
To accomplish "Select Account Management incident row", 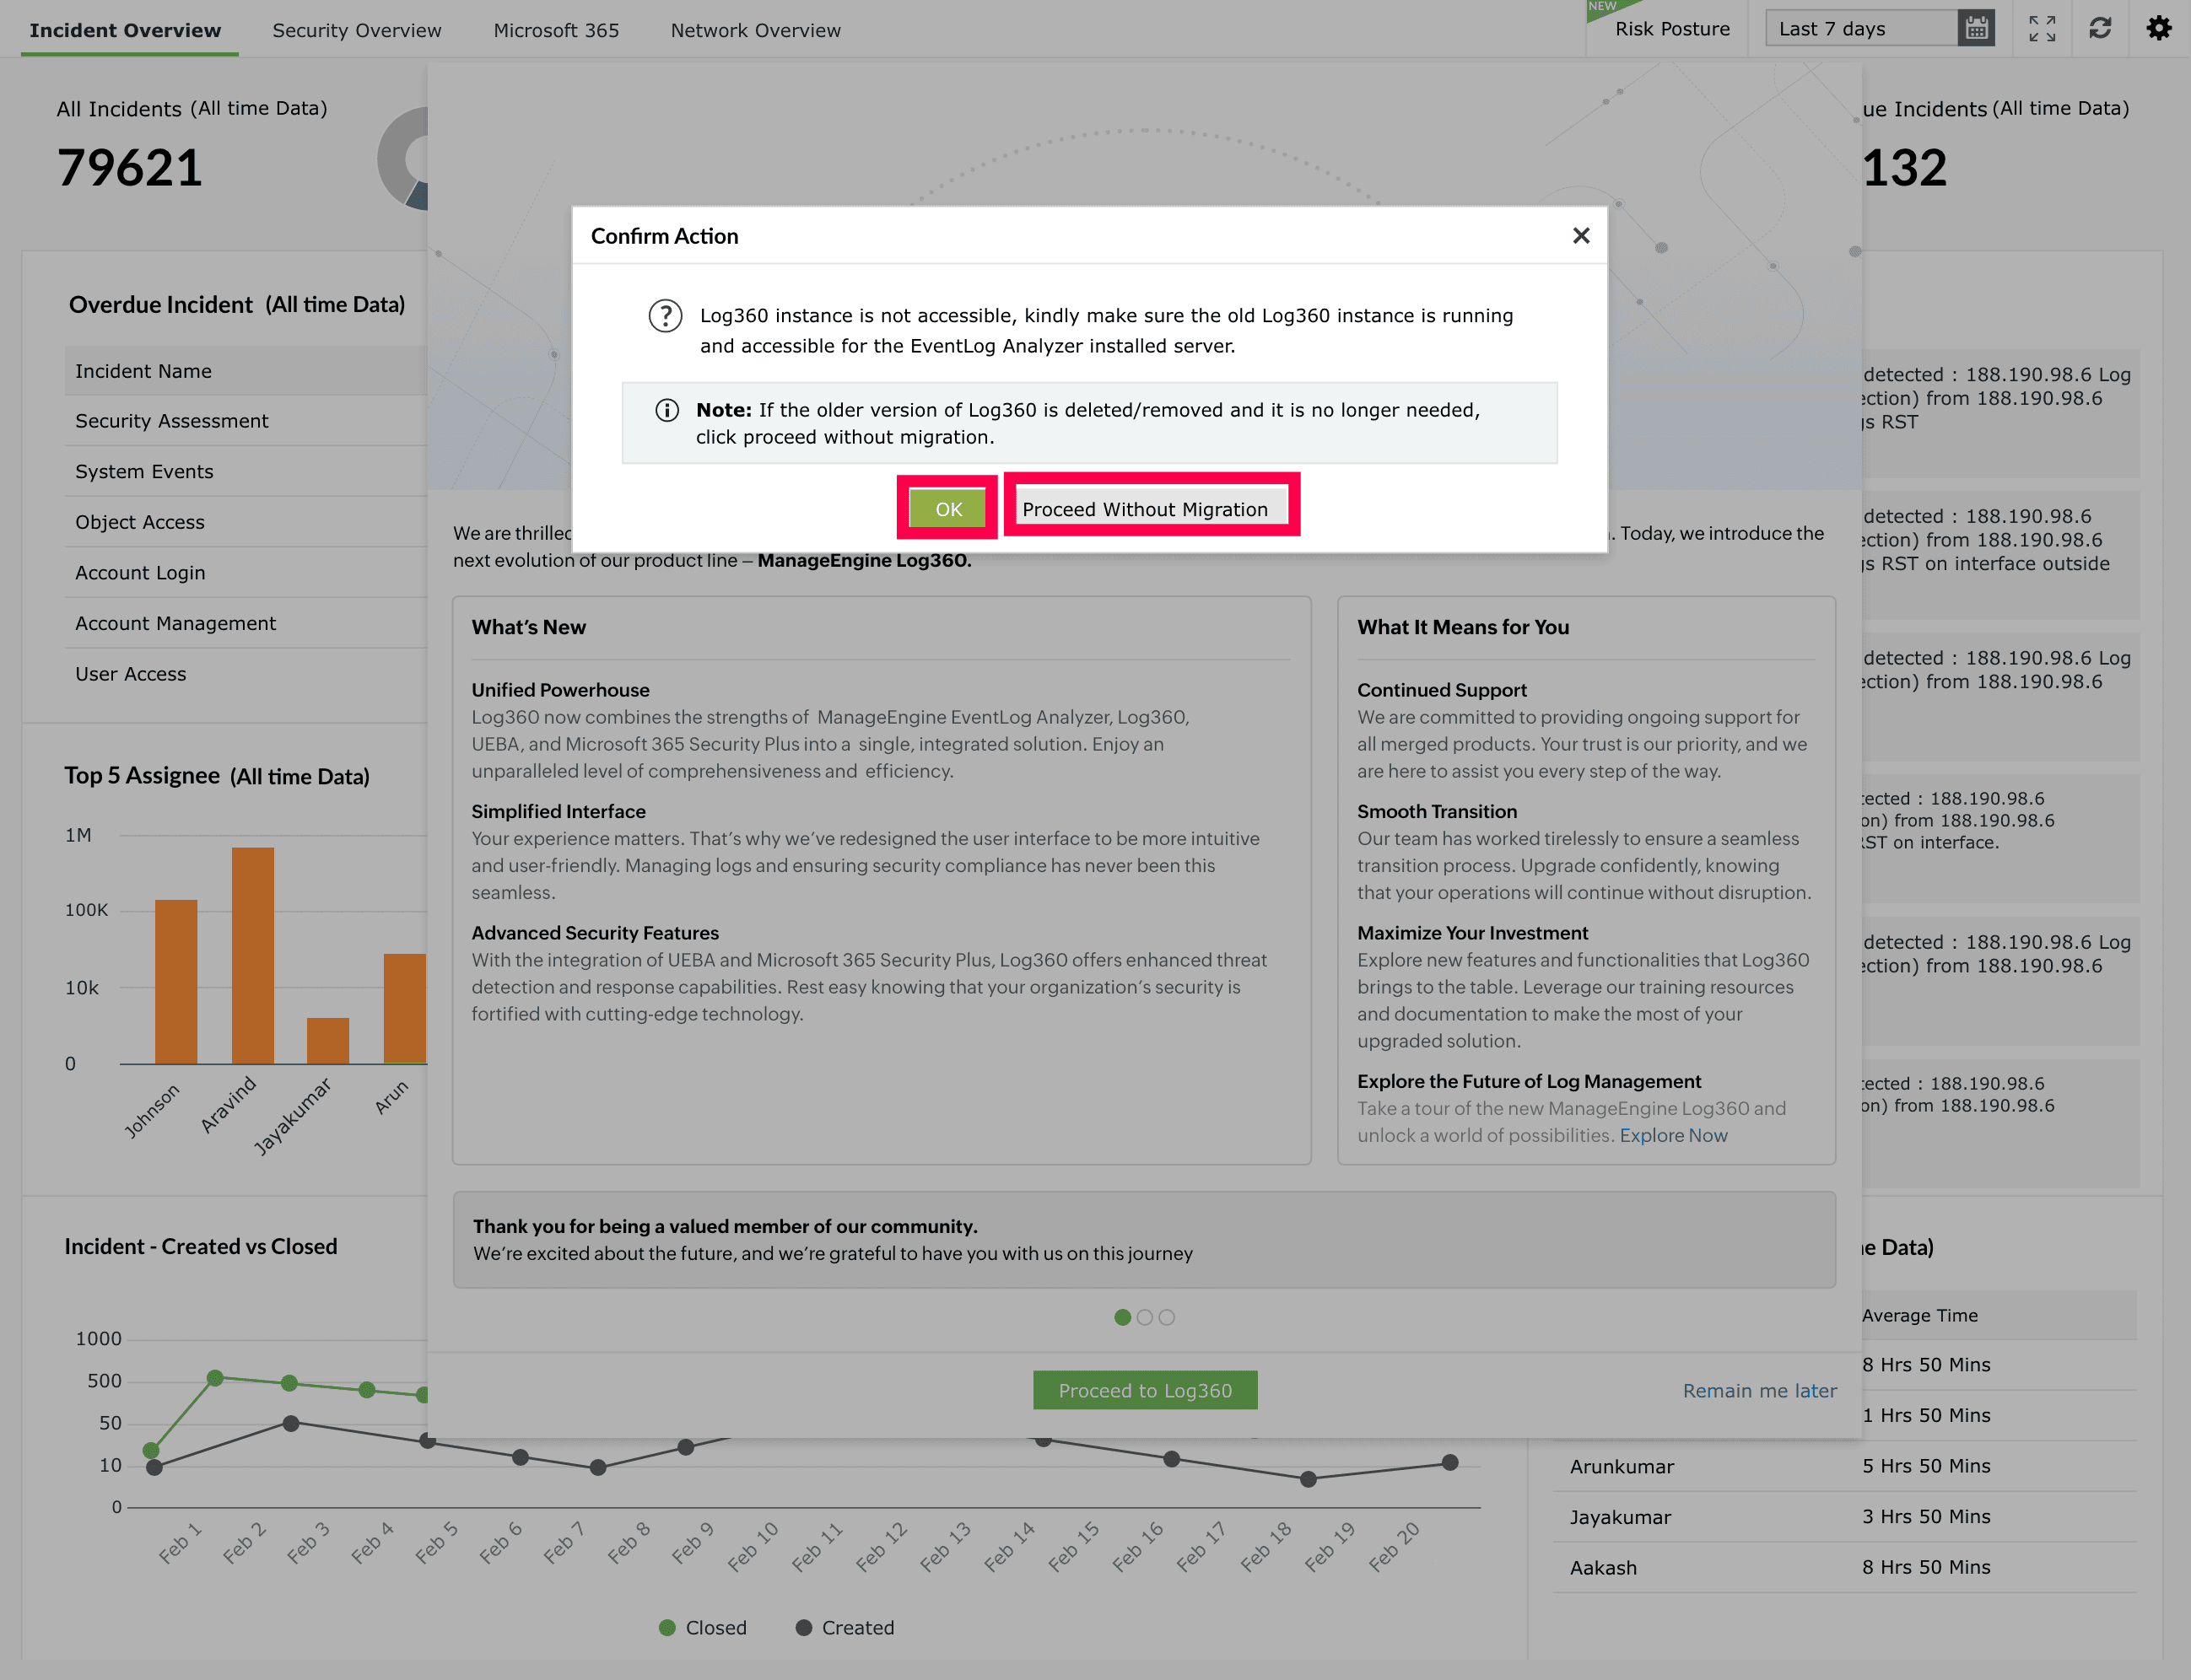I will pyautogui.click(x=246, y=623).
